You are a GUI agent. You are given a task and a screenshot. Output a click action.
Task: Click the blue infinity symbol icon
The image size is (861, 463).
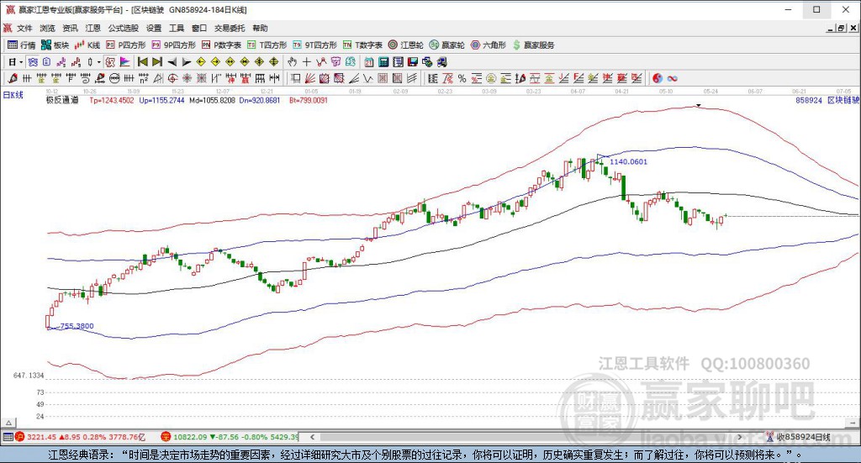coord(673,78)
